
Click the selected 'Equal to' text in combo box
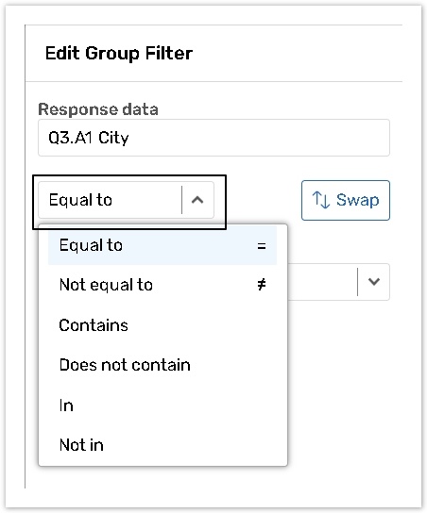click(x=80, y=200)
